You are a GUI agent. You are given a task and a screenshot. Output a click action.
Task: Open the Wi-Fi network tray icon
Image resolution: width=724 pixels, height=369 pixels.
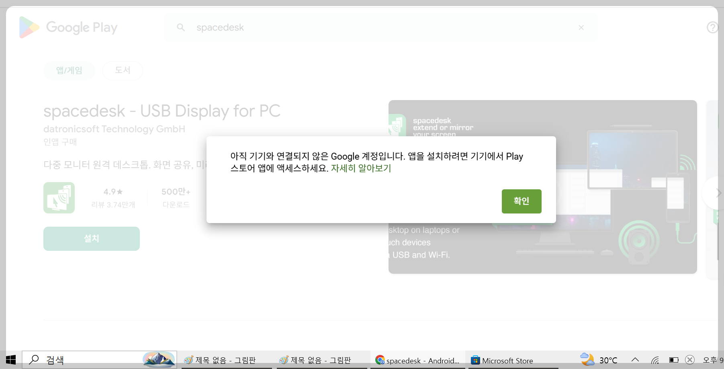coord(655,360)
